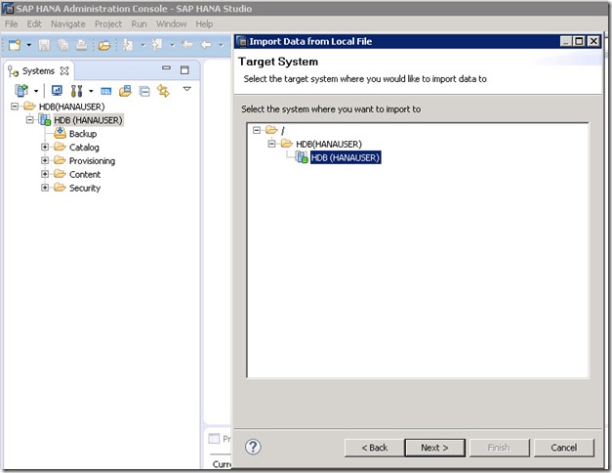Open the File menu
Image resolution: width=612 pixels, height=473 pixels.
point(12,24)
